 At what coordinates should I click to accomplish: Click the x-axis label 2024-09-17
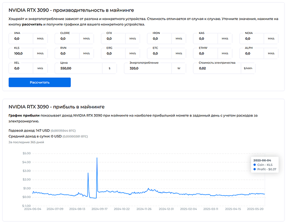pos(99,209)
